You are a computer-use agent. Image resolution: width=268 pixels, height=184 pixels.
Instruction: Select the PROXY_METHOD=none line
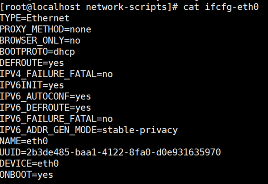pyautogui.click(x=46, y=29)
